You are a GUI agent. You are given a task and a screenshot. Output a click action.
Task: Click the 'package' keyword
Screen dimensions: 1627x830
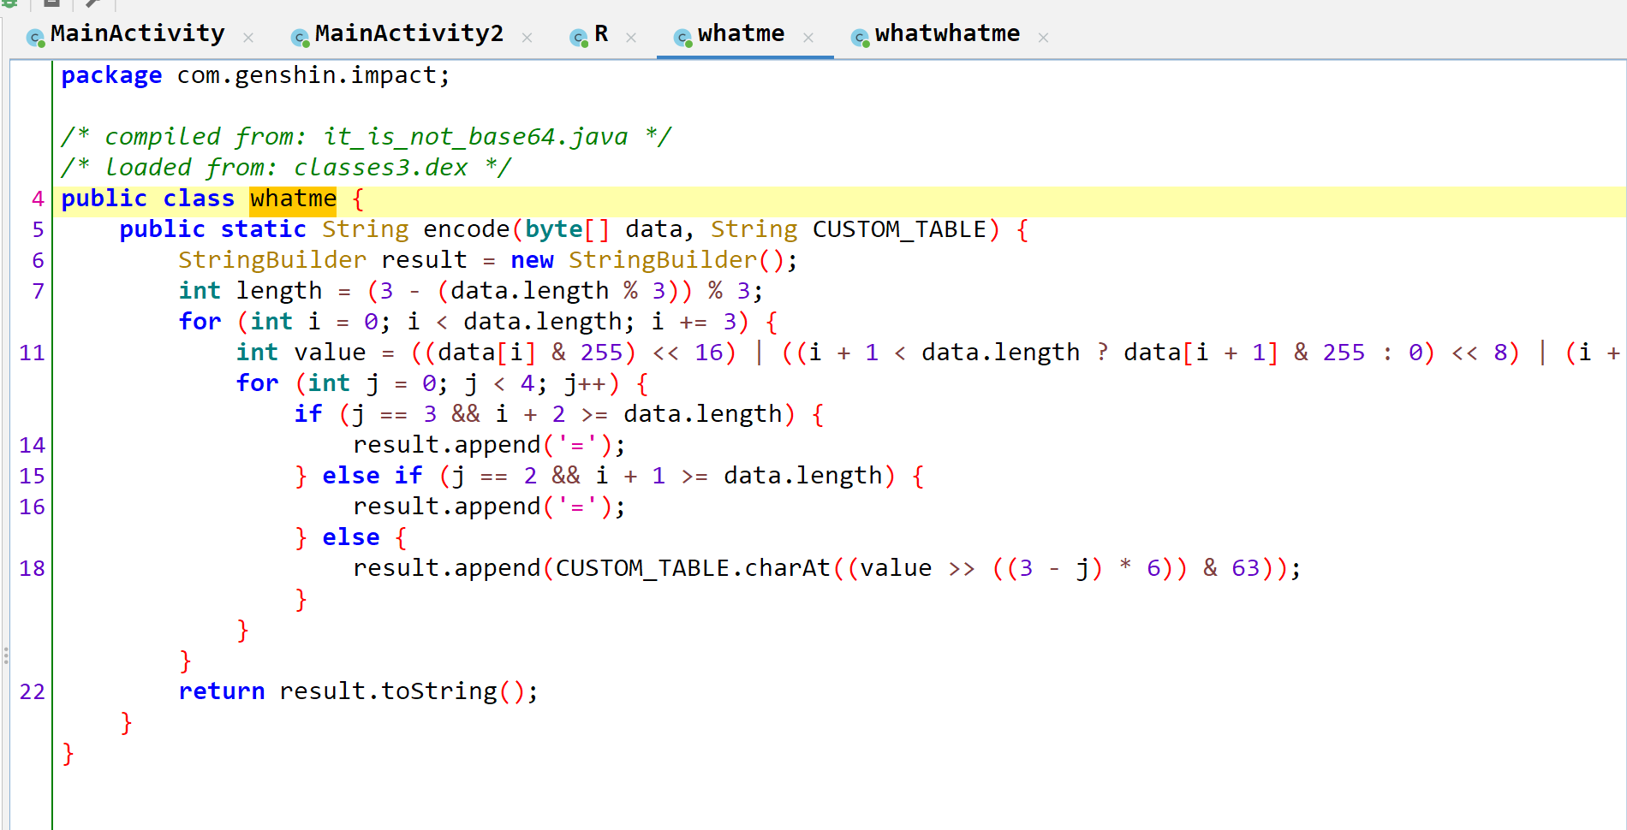pyautogui.click(x=111, y=76)
